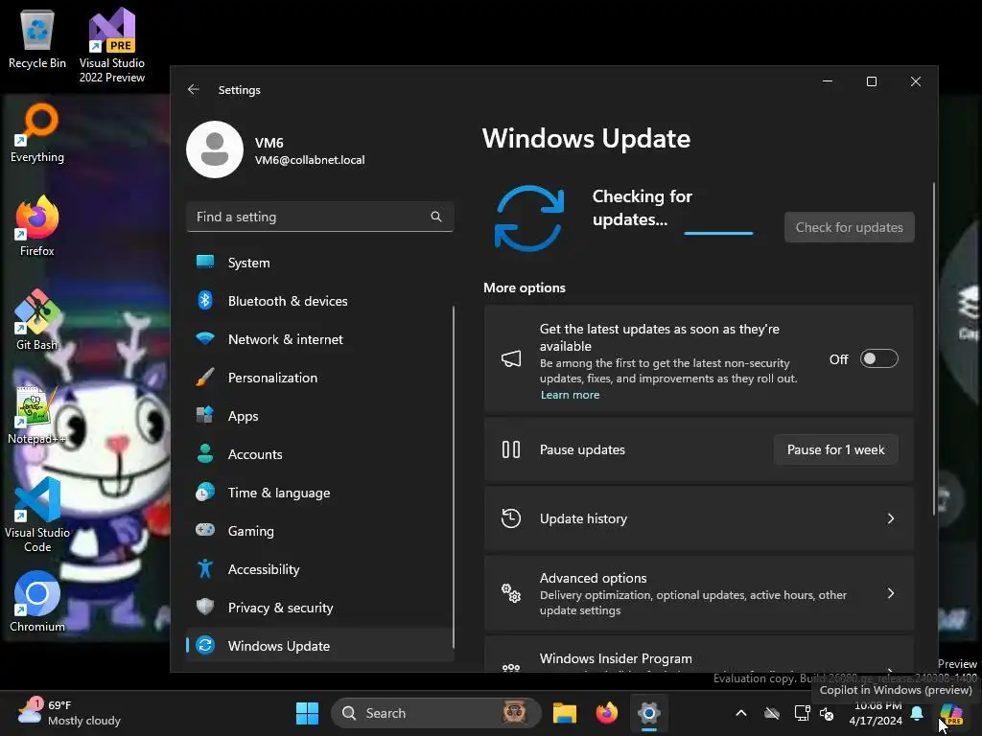Click the megaphone icon for latest updates
This screenshot has width=982, height=736.
coord(511,358)
